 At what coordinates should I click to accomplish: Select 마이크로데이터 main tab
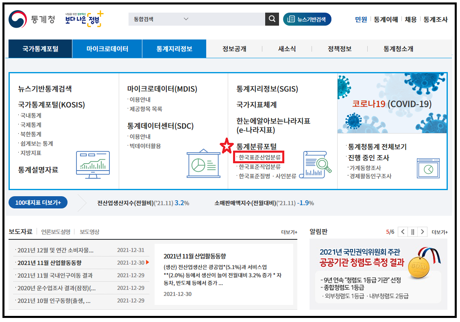tap(107, 49)
